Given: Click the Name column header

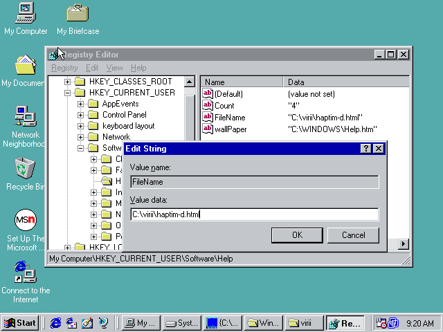Looking at the screenshot, I should (242, 82).
